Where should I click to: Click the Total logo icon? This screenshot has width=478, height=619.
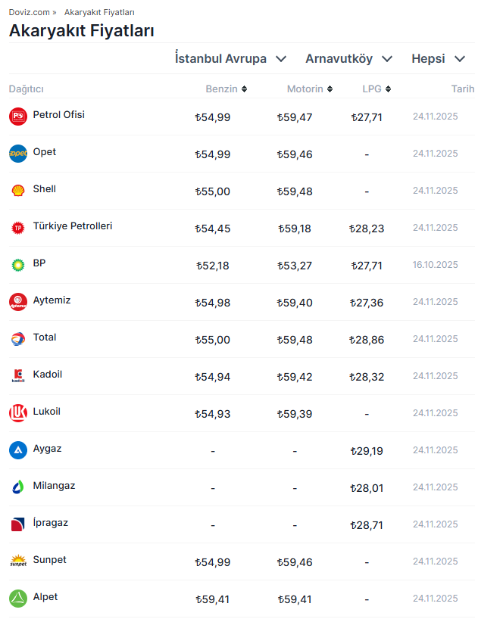[18, 339]
